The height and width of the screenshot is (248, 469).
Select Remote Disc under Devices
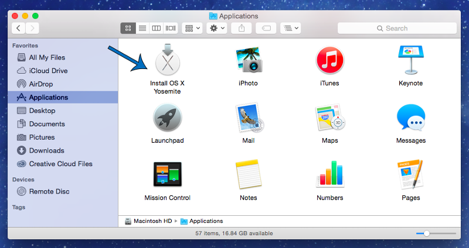[x=63, y=191]
